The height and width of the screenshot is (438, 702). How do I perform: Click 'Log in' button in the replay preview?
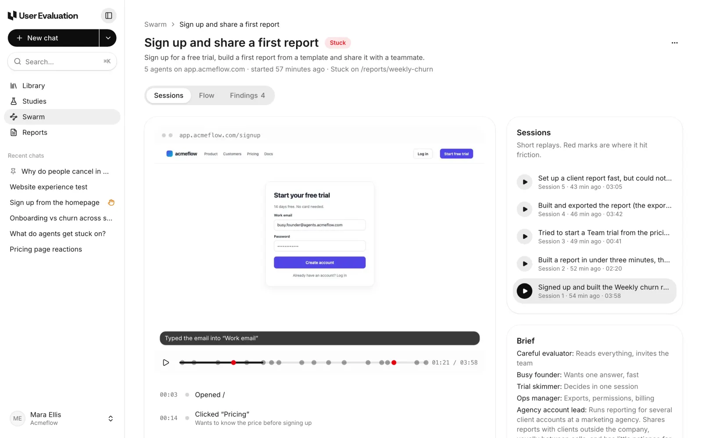[x=423, y=154]
